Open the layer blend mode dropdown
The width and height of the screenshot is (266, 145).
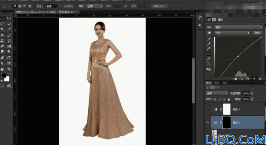click(217, 93)
